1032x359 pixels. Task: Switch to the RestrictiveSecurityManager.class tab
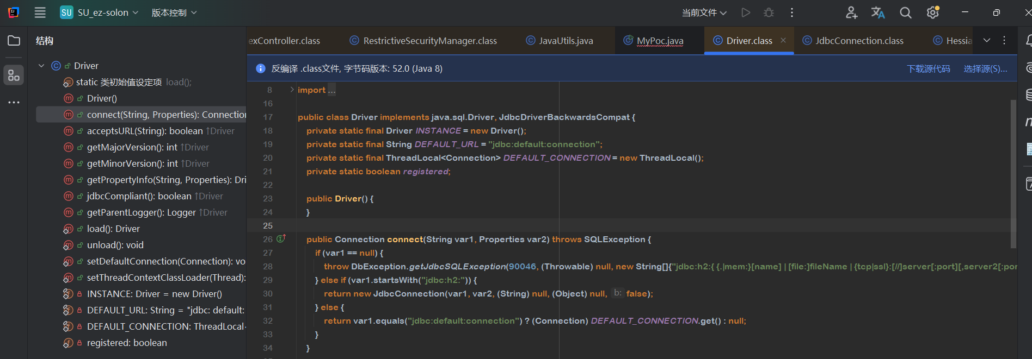point(423,41)
